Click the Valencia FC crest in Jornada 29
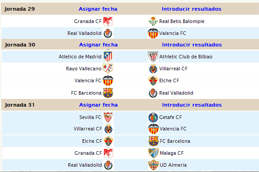 (x=153, y=33)
